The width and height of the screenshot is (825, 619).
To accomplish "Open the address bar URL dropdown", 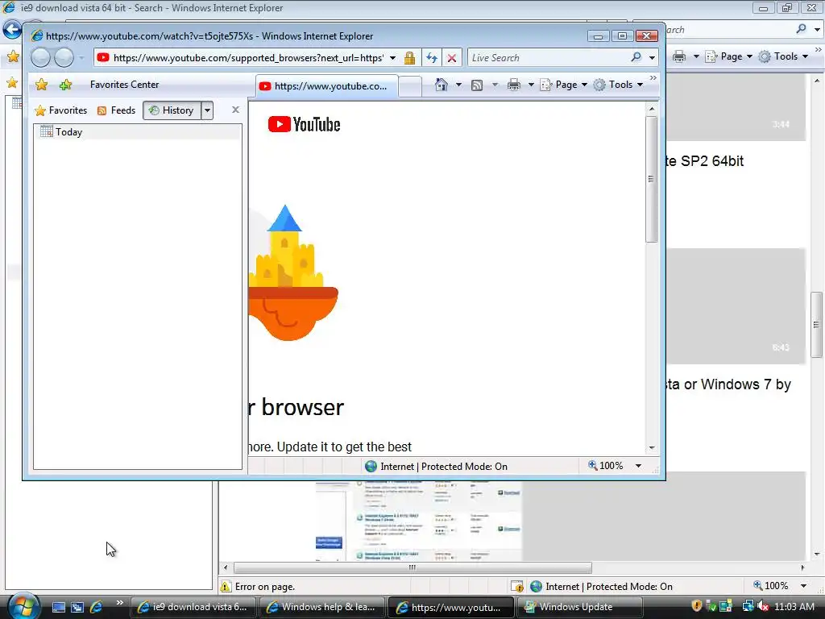I will click(392, 58).
